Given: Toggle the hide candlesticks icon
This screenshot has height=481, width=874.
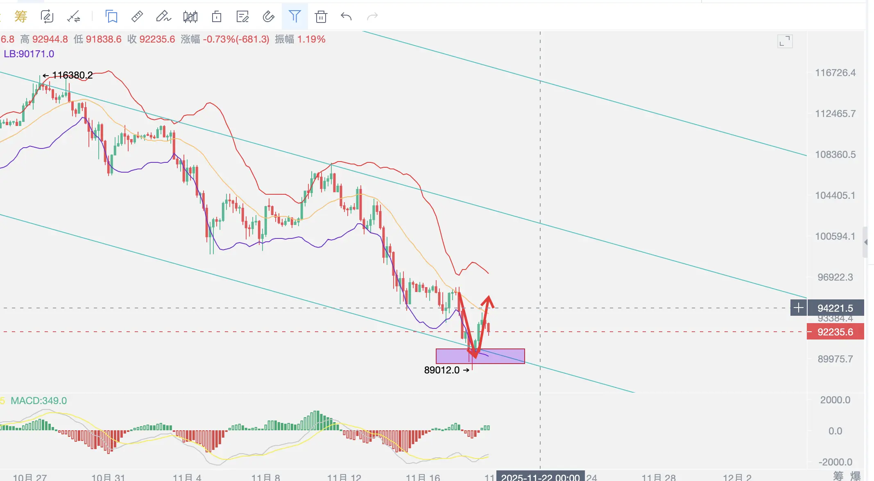Looking at the screenshot, I should click(190, 17).
